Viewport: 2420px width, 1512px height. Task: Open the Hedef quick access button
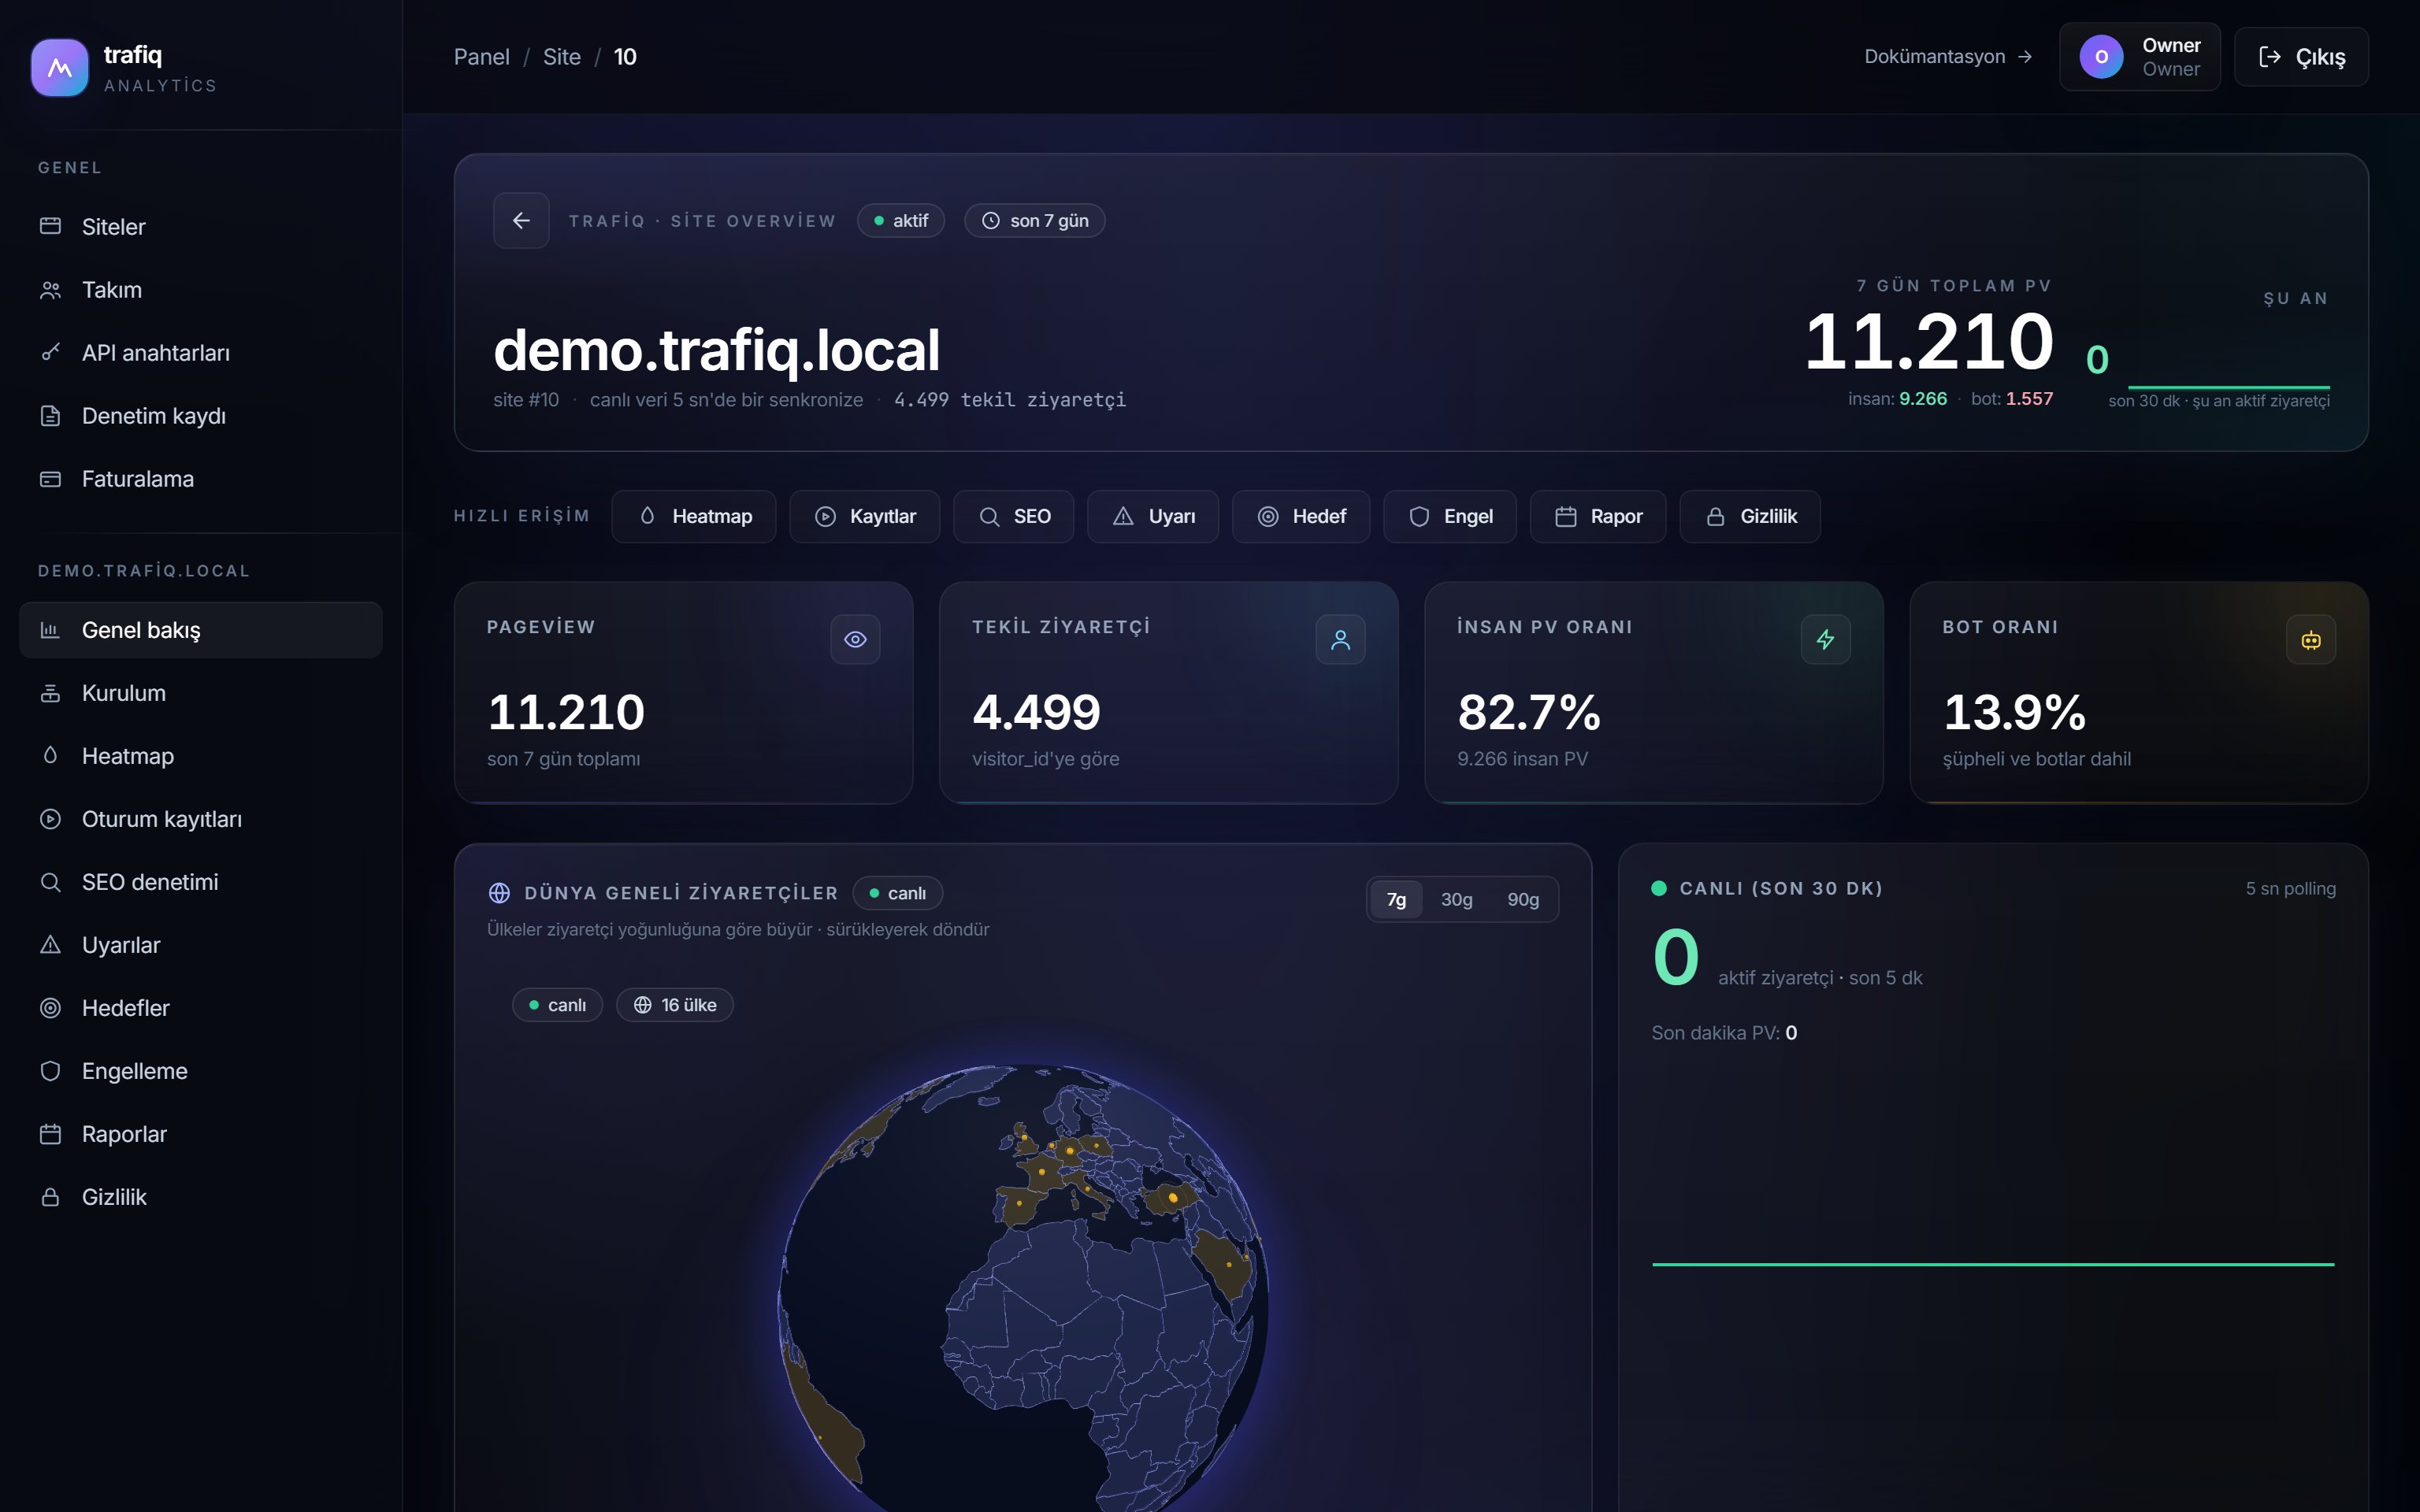(x=1301, y=516)
